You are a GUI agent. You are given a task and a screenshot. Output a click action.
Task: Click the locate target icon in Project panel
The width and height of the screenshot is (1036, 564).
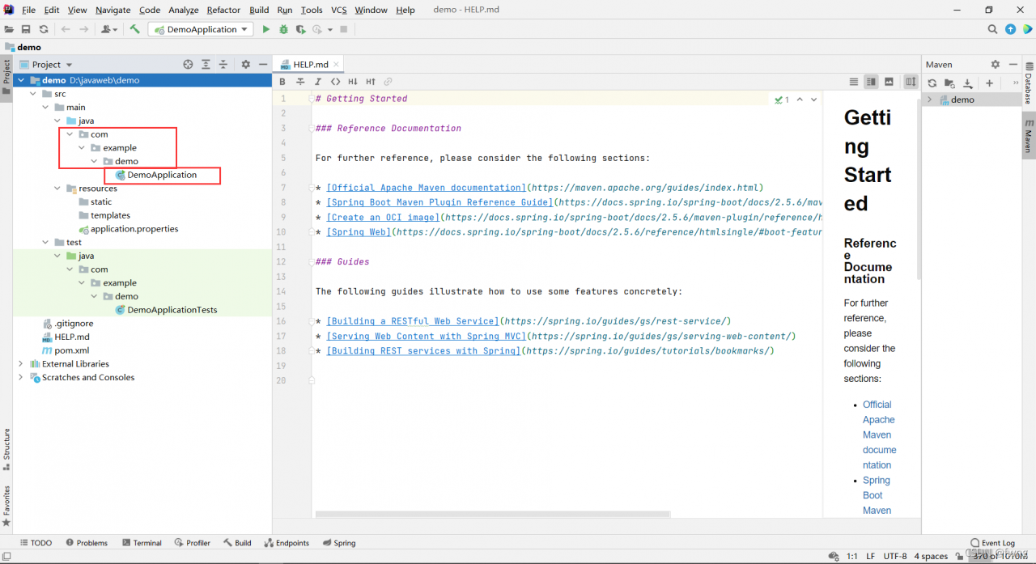188,64
